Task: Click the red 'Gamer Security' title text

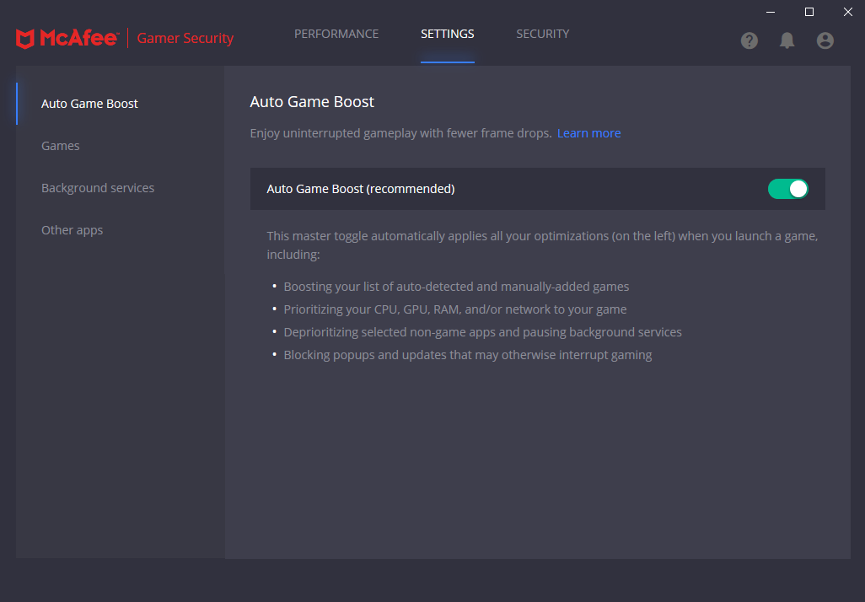Action: [x=185, y=38]
